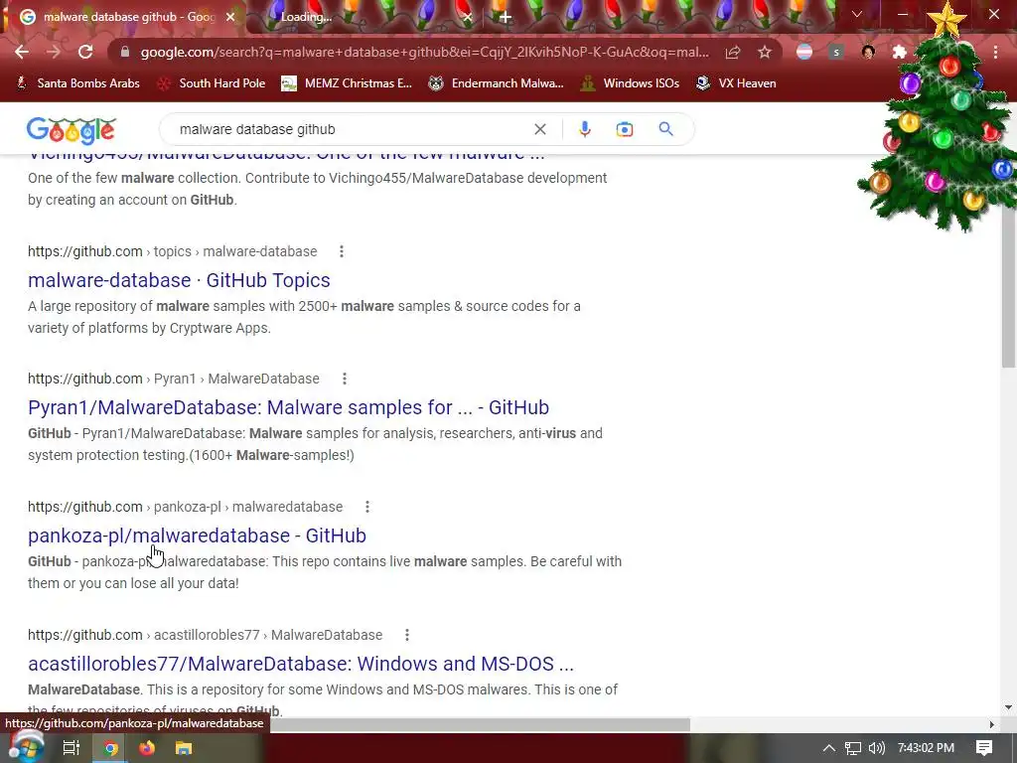Image resolution: width=1017 pixels, height=763 pixels.
Task: Share this page from address bar
Action: coord(733,52)
